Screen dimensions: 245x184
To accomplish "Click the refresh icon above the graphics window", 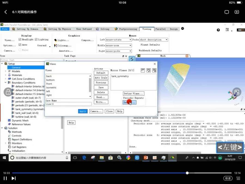I will (x=132, y=59).
